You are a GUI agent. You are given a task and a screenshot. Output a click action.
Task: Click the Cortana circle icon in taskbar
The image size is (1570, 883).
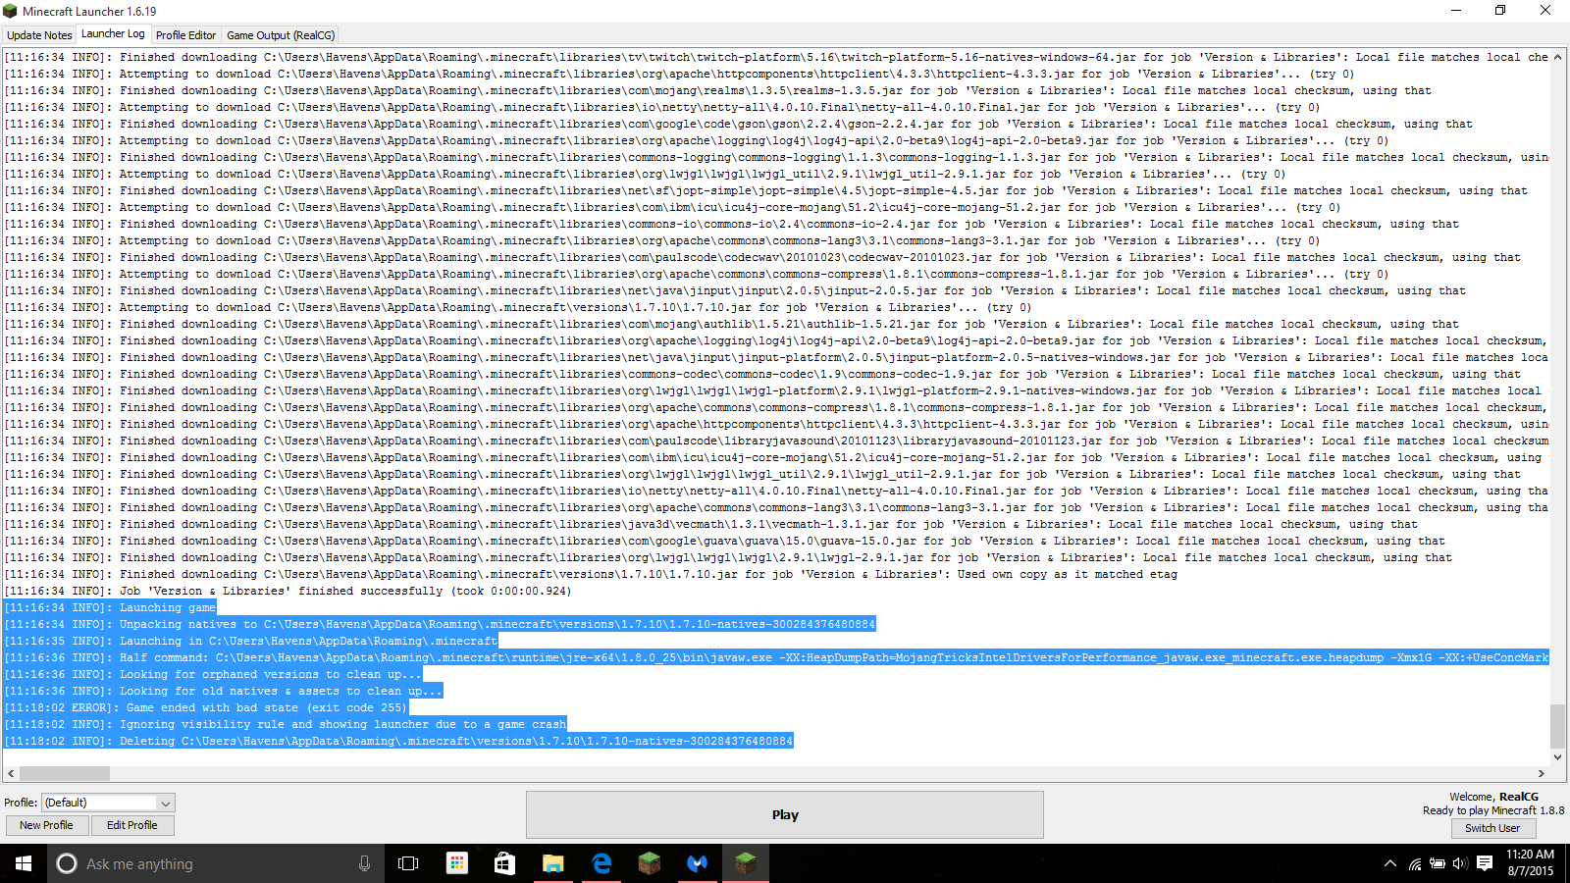(x=67, y=863)
